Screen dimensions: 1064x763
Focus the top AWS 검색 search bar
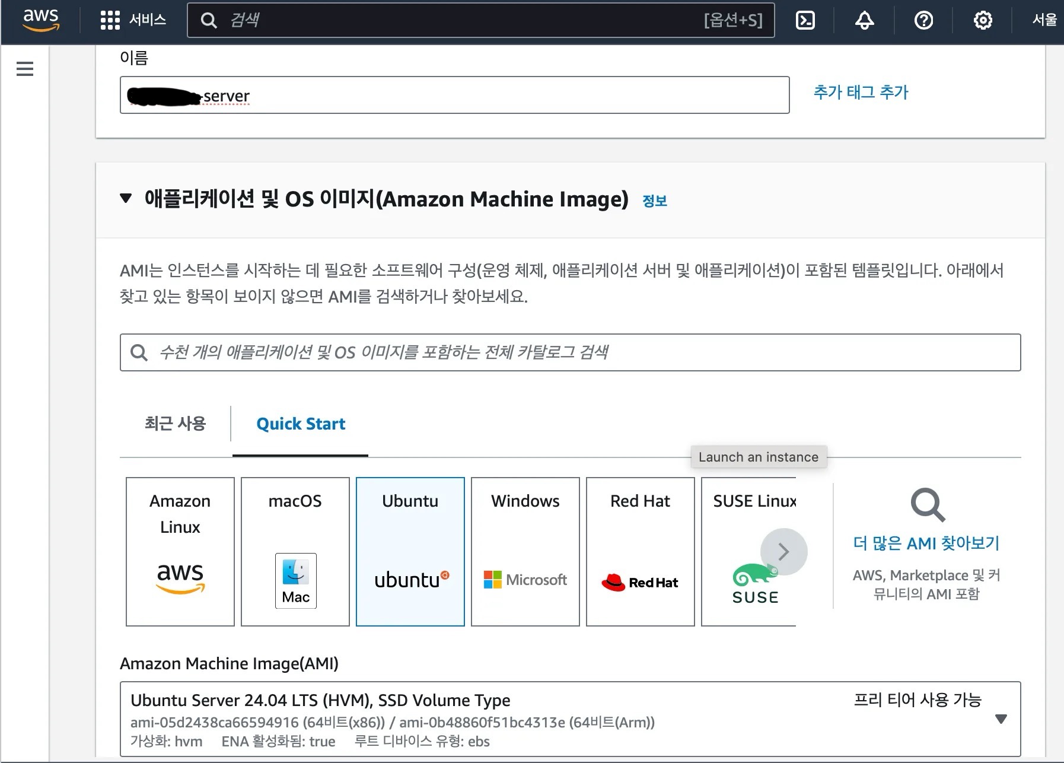481,20
